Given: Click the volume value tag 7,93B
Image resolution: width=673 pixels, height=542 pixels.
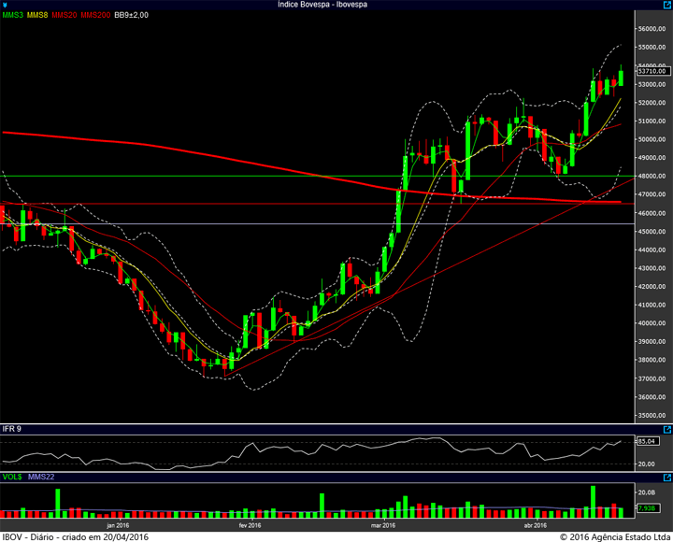Looking at the screenshot, I should tap(647, 508).
